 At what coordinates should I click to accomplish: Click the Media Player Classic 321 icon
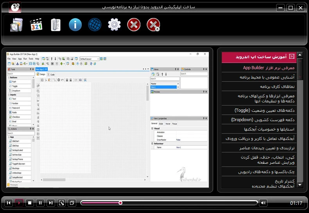pyautogui.click(x=36, y=25)
